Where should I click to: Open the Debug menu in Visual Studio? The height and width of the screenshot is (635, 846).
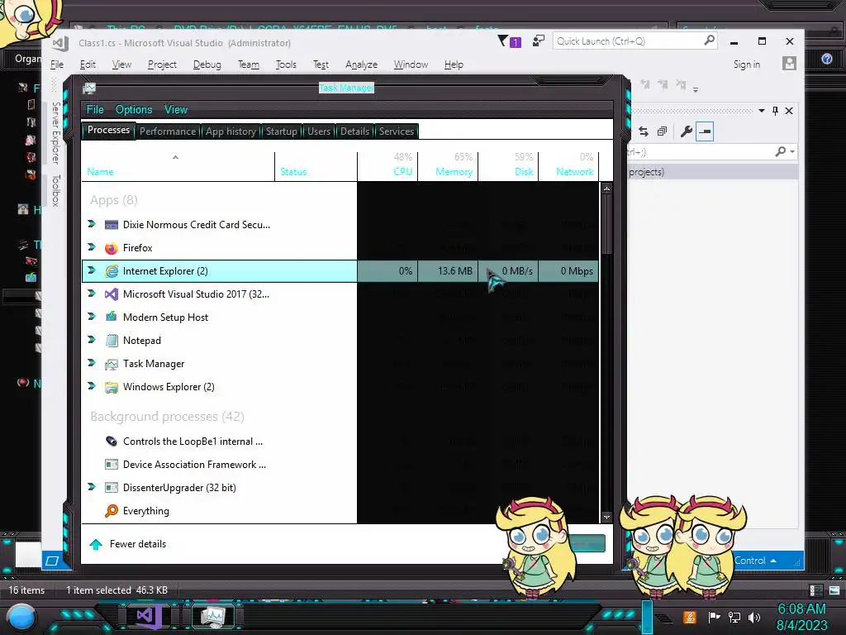207,64
